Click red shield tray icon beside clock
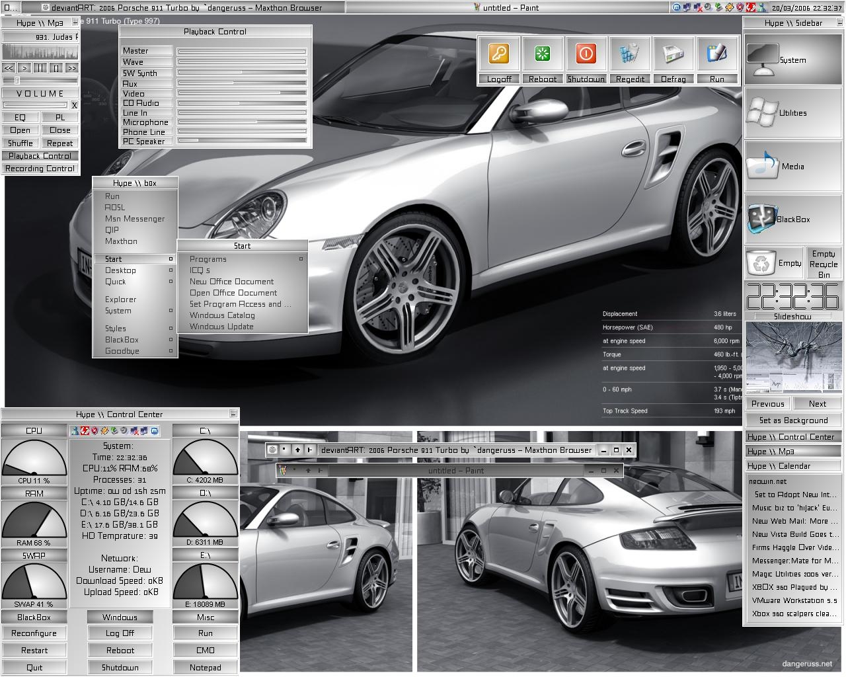Screen dimensions: 846x677 tap(740, 7)
